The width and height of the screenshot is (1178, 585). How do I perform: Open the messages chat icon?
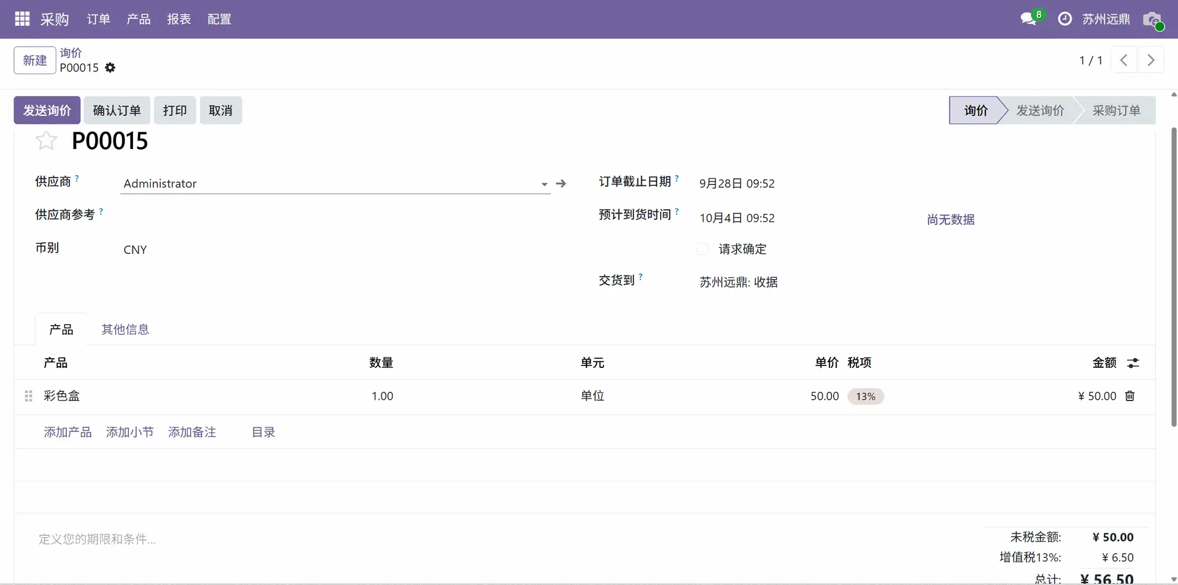point(1029,19)
